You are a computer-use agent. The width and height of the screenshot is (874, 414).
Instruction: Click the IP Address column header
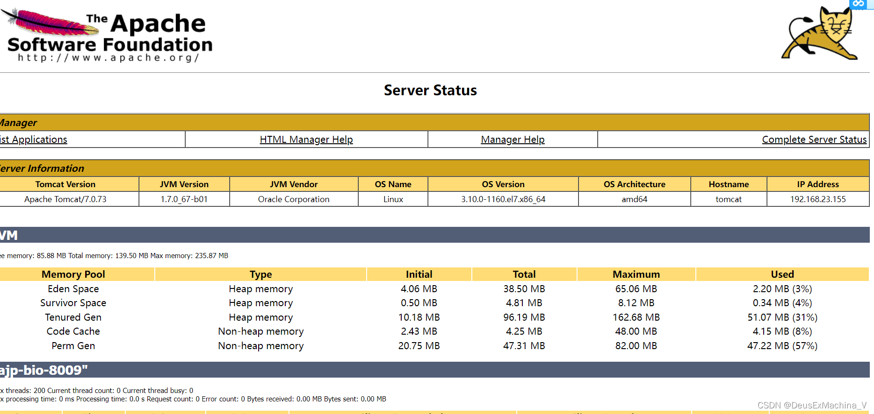point(818,184)
